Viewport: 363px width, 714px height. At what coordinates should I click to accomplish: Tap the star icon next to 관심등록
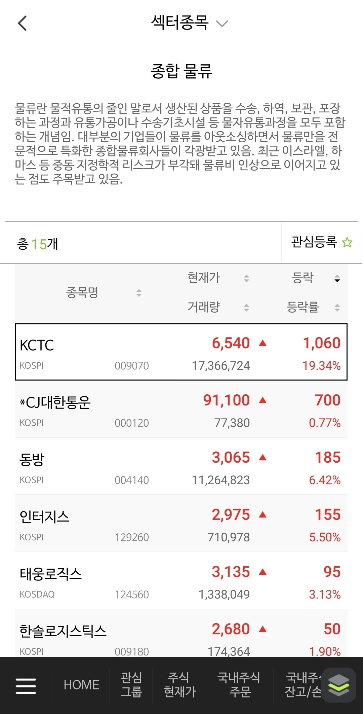[x=347, y=243]
